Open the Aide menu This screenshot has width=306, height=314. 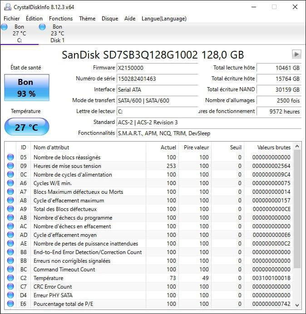(x=130, y=19)
